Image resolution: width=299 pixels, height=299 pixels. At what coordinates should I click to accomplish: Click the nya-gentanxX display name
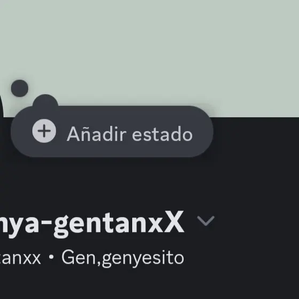tap(92, 224)
